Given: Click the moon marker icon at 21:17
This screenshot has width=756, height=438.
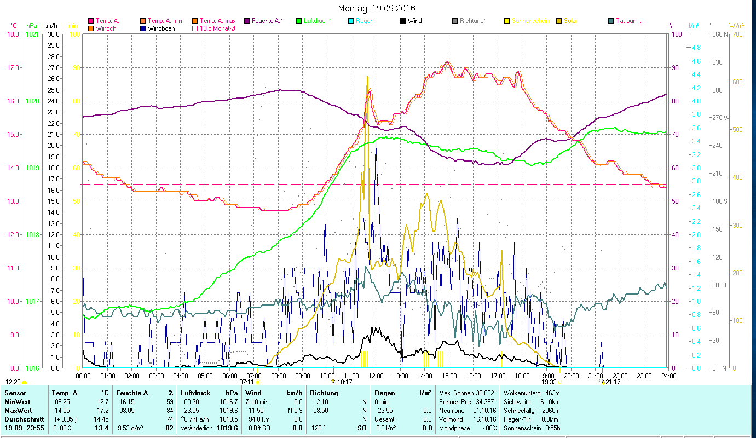Looking at the screenshot, I should pos(603,382).
